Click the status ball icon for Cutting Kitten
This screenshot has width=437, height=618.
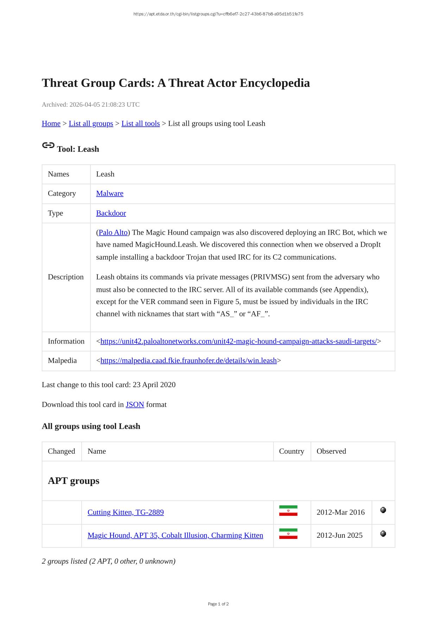click(x=383, y=510)
